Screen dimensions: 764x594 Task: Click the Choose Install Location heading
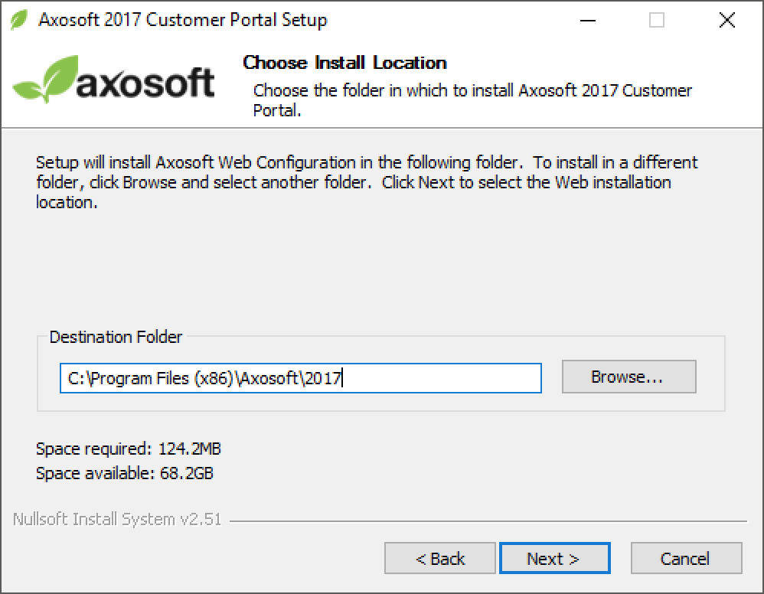[344, 63]
